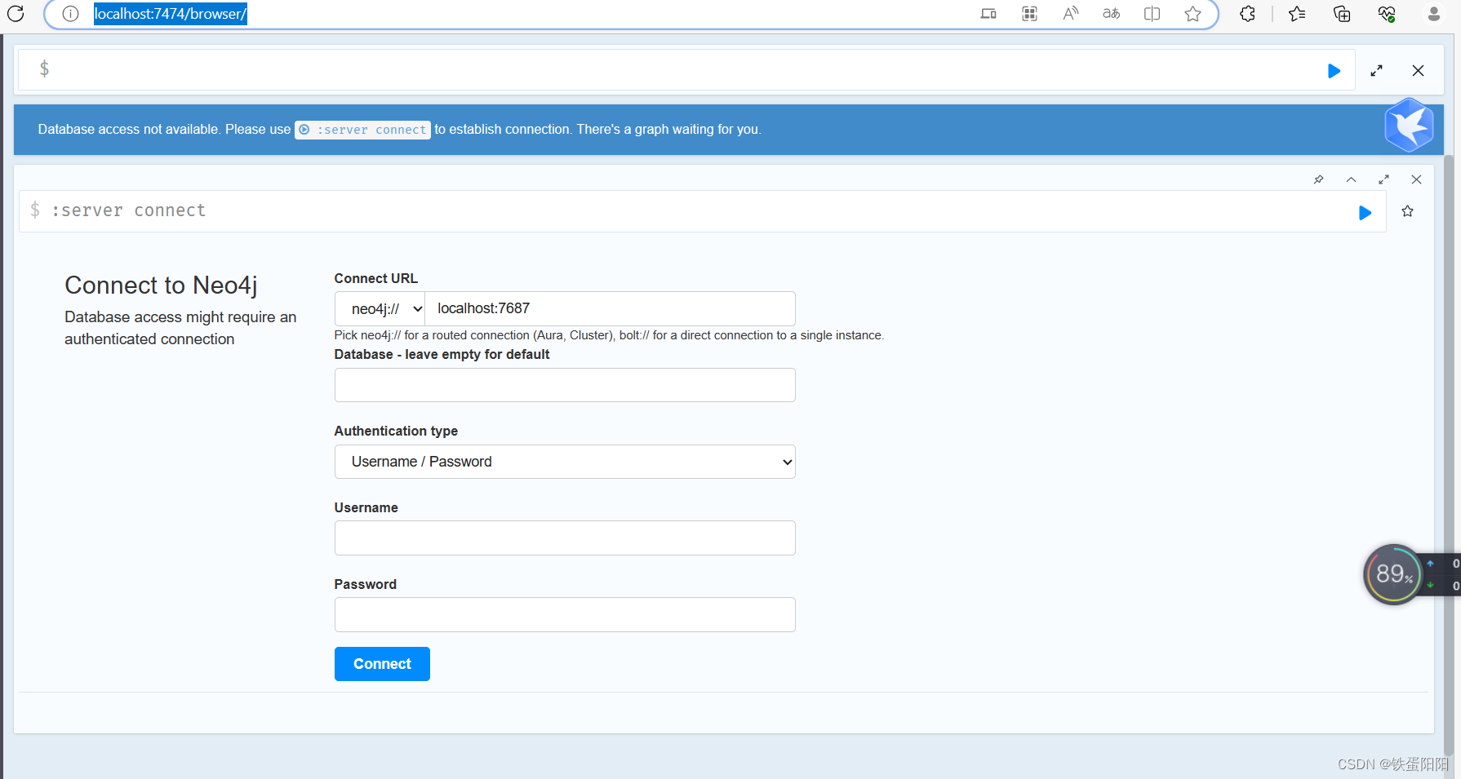
Task: Activate Read aloud icon
Action: (1070, 14)
